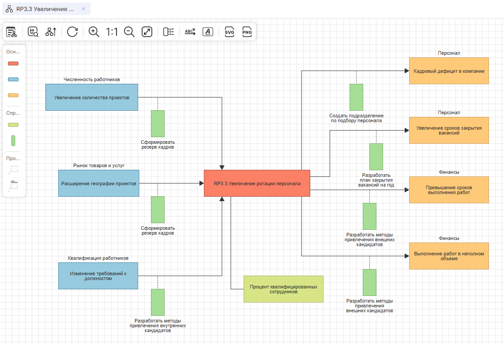Pick the vertical green shape in palette

pyautogui.click(x=13, y=141)
